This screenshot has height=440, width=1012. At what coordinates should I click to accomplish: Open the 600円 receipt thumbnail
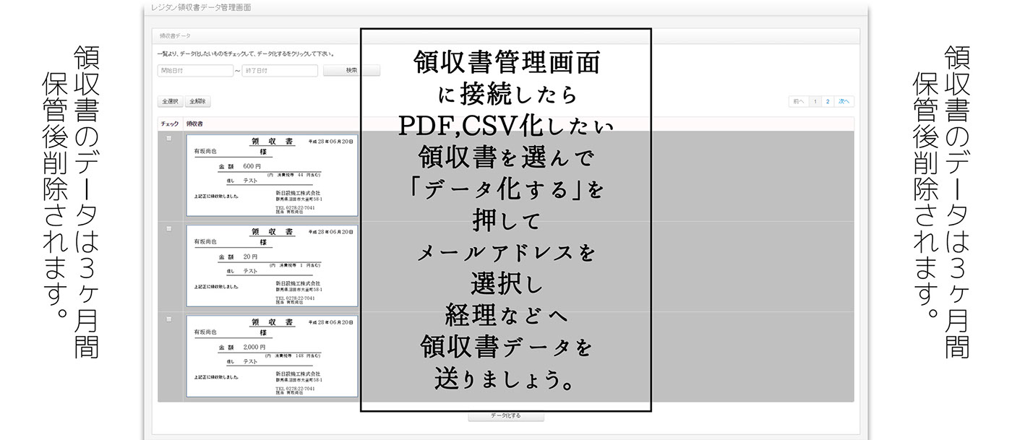tap(272, 175)
